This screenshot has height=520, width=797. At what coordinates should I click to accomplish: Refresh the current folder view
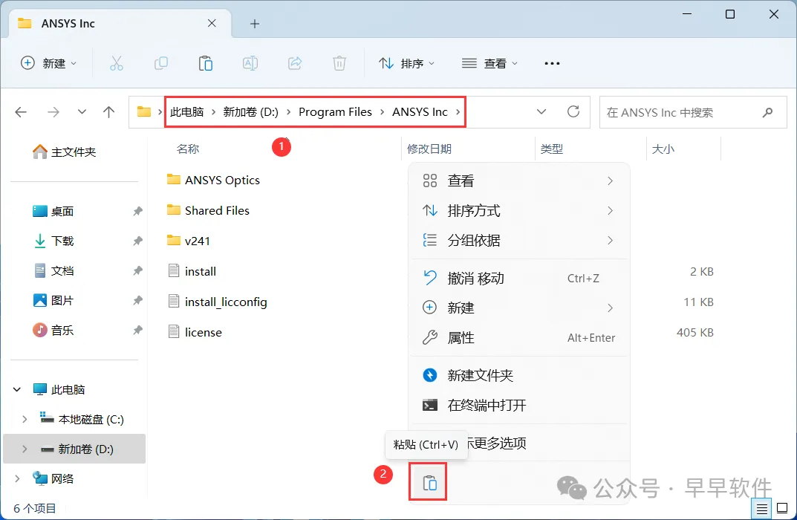pyautogui.click(x=573, y=112)
